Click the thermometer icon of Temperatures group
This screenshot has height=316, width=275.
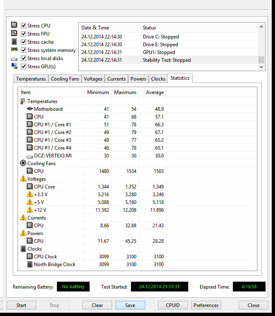pos(23,101)
